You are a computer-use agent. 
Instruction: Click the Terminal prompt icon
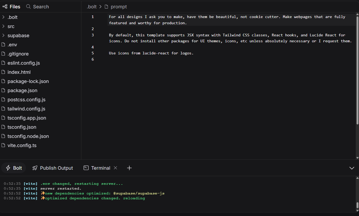(x=86, y=168)
